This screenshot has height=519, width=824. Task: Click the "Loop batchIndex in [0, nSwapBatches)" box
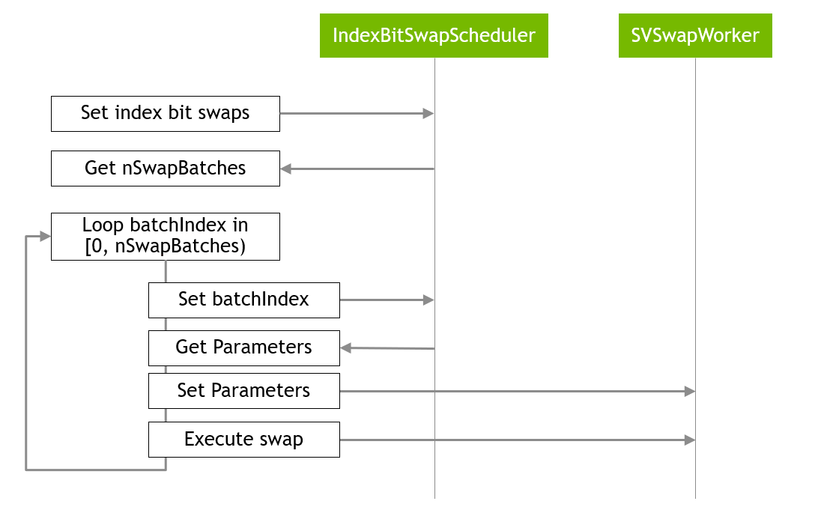point(165,236)
